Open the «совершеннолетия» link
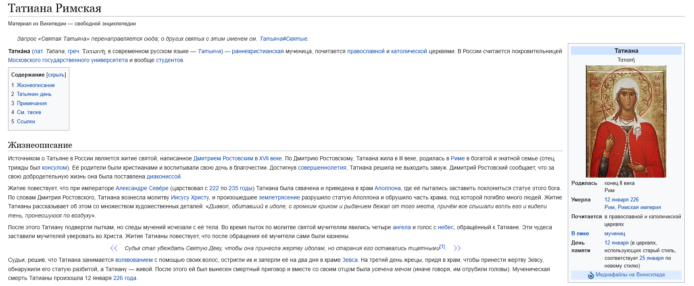The height and width of the screenshot is (286, 694). (x=322, y=168)
